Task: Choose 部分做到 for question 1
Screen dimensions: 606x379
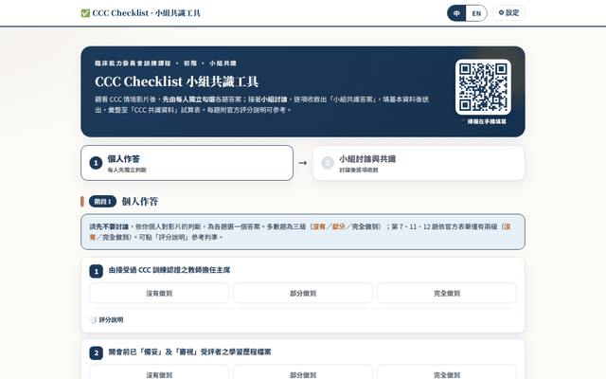Action: tap(303, 293)
